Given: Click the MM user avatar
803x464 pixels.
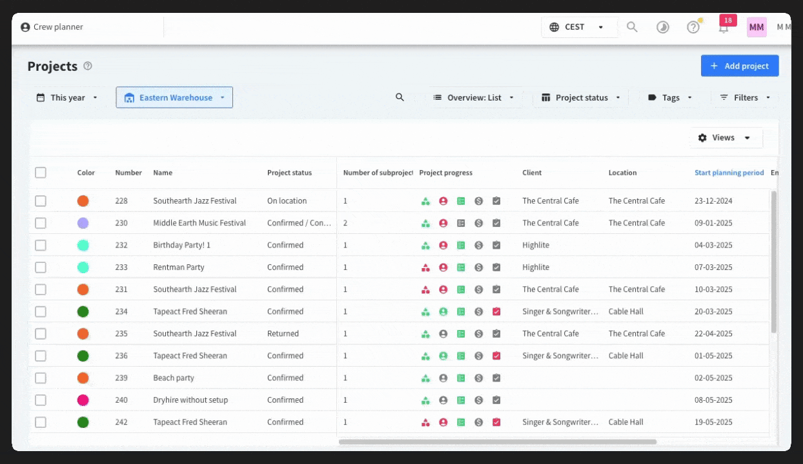Looking at the screenshot, I should click(757, 27).
